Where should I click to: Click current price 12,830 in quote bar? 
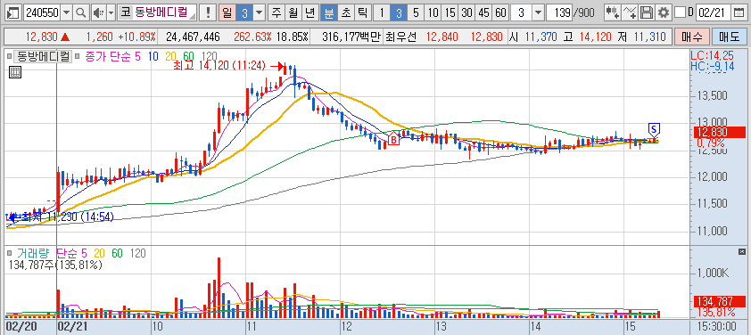[42, 37]
